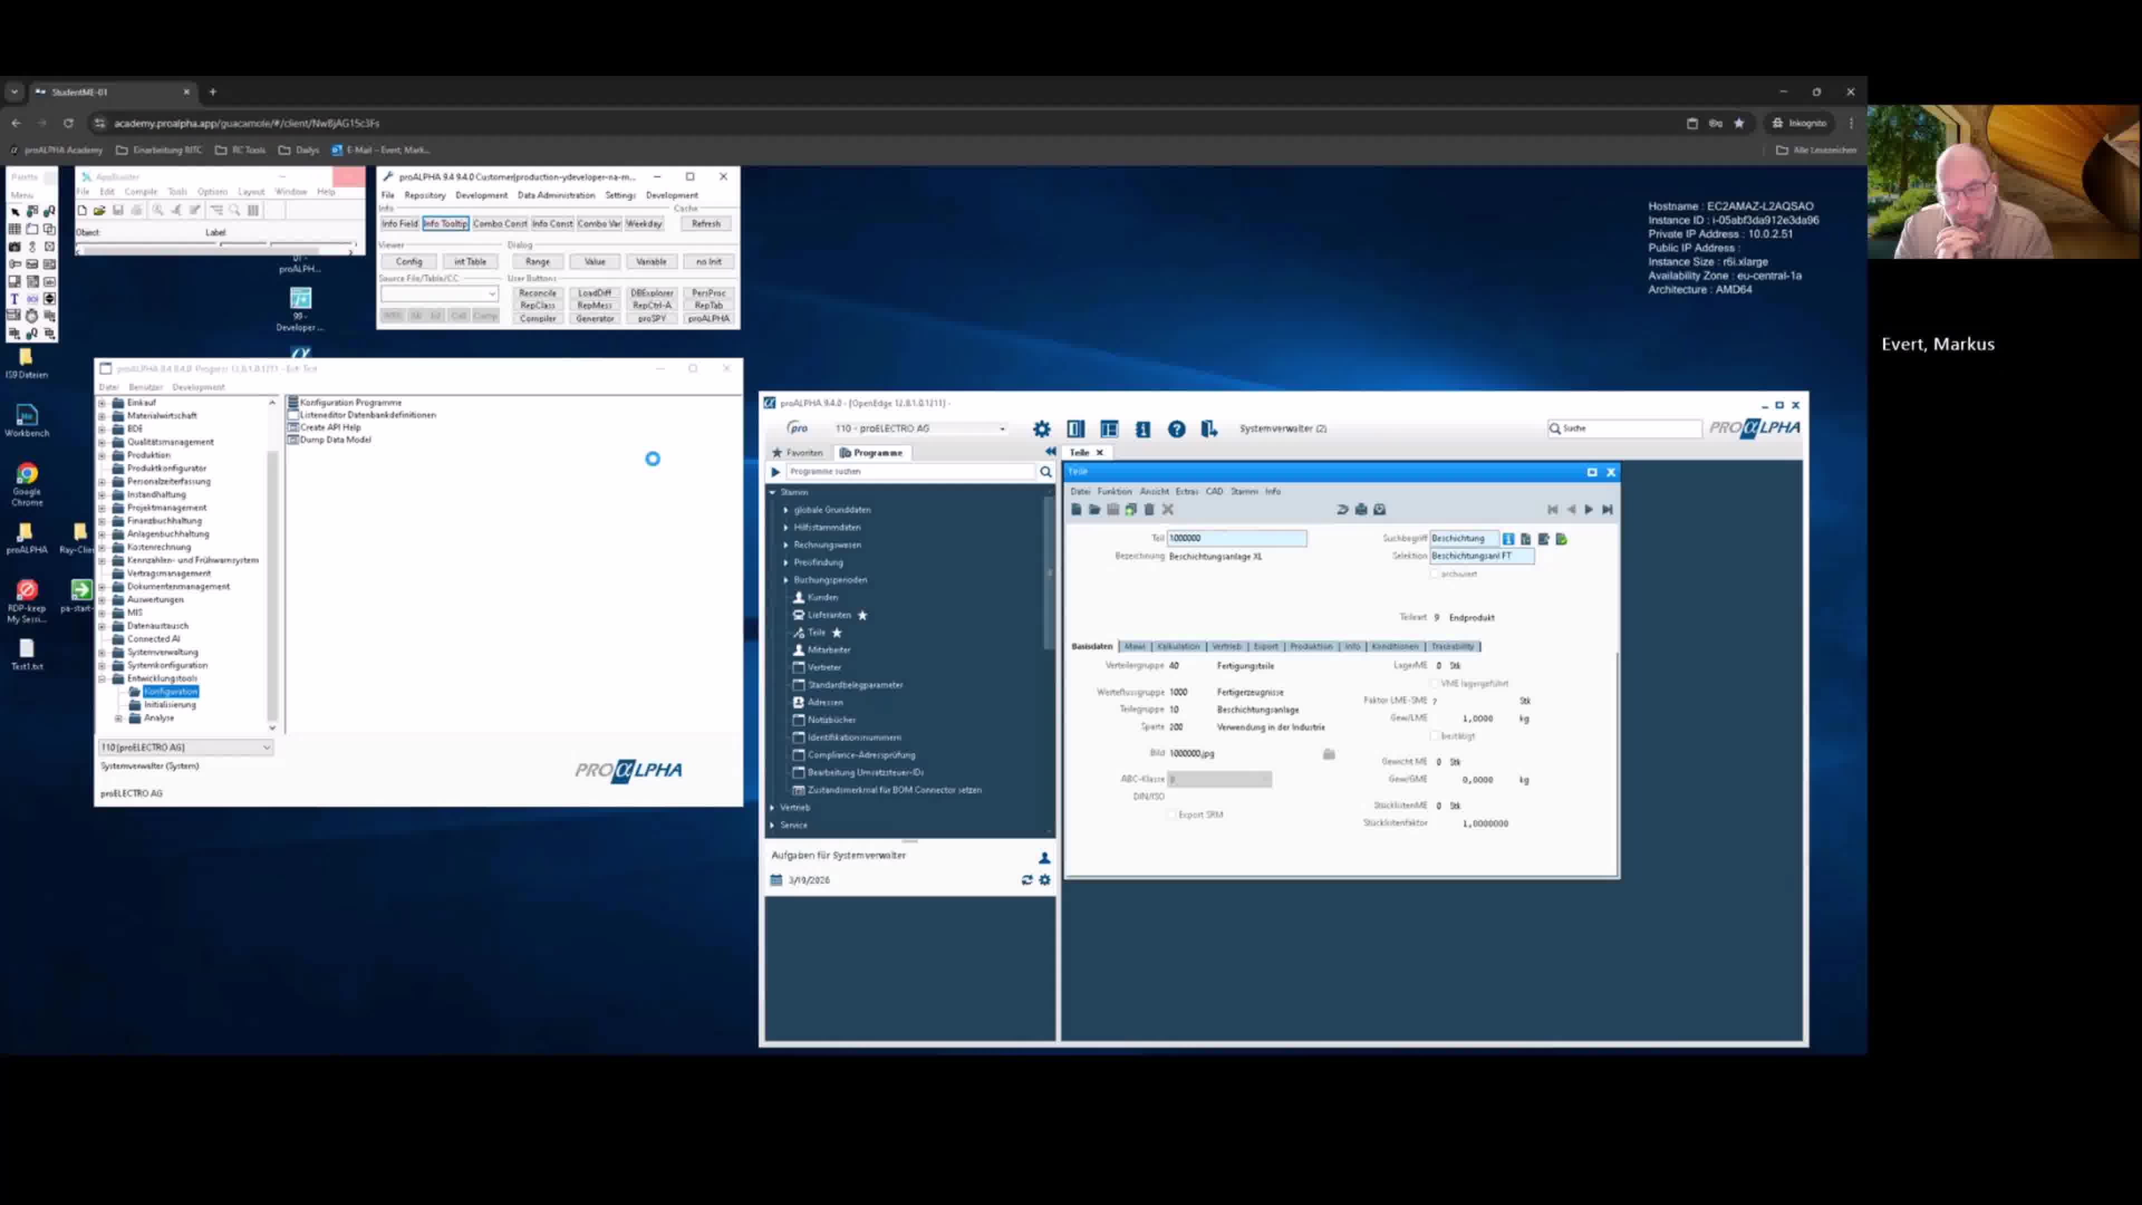2142x1205 pixels.
Task: Click the question mark help icon
Action: tap(1176, 429)
